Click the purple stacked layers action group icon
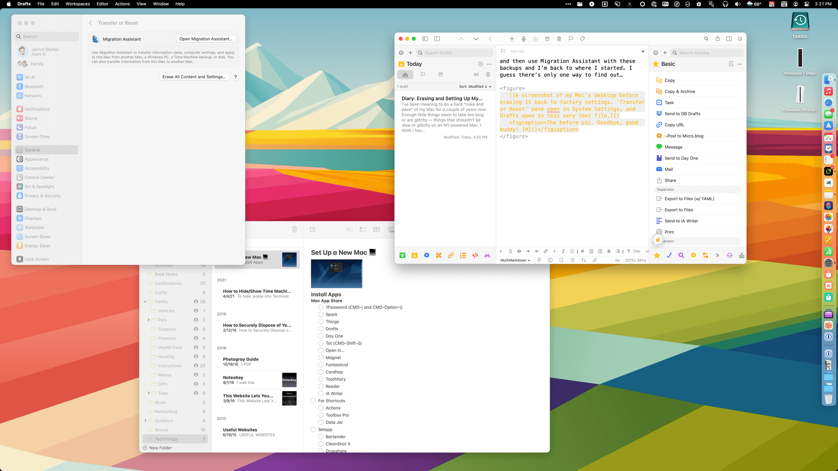This screenshot has height=471, width=838. coord(729,255)
